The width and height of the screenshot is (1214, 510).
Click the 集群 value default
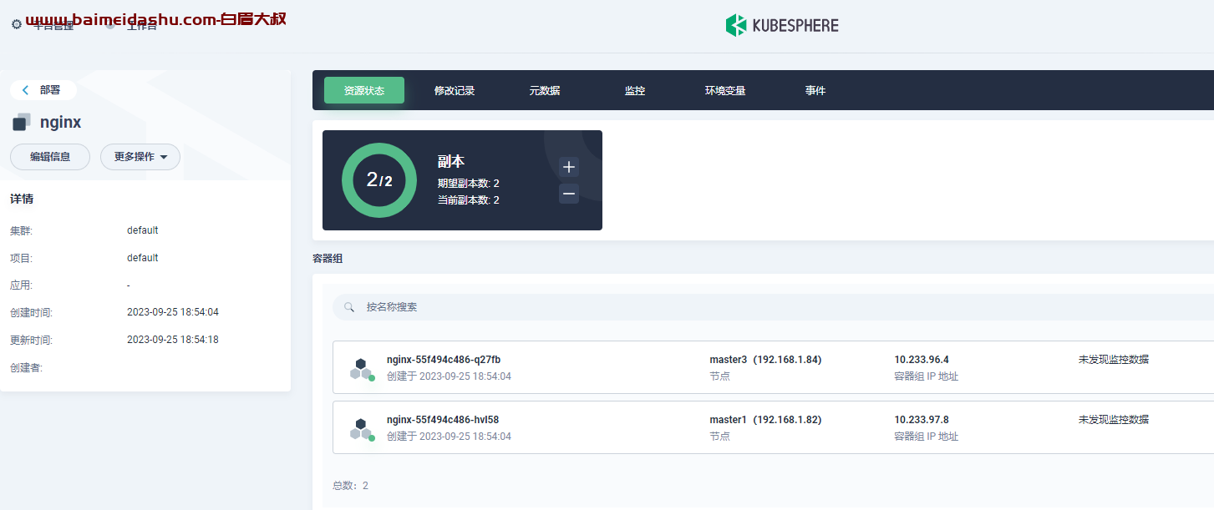143,230
